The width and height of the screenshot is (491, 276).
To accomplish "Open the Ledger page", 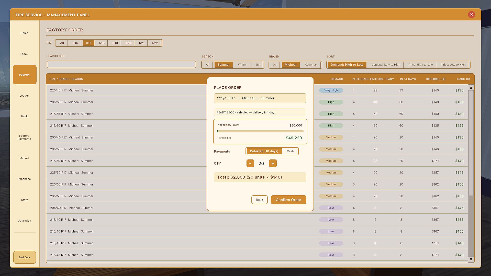I will coord(24,96).
